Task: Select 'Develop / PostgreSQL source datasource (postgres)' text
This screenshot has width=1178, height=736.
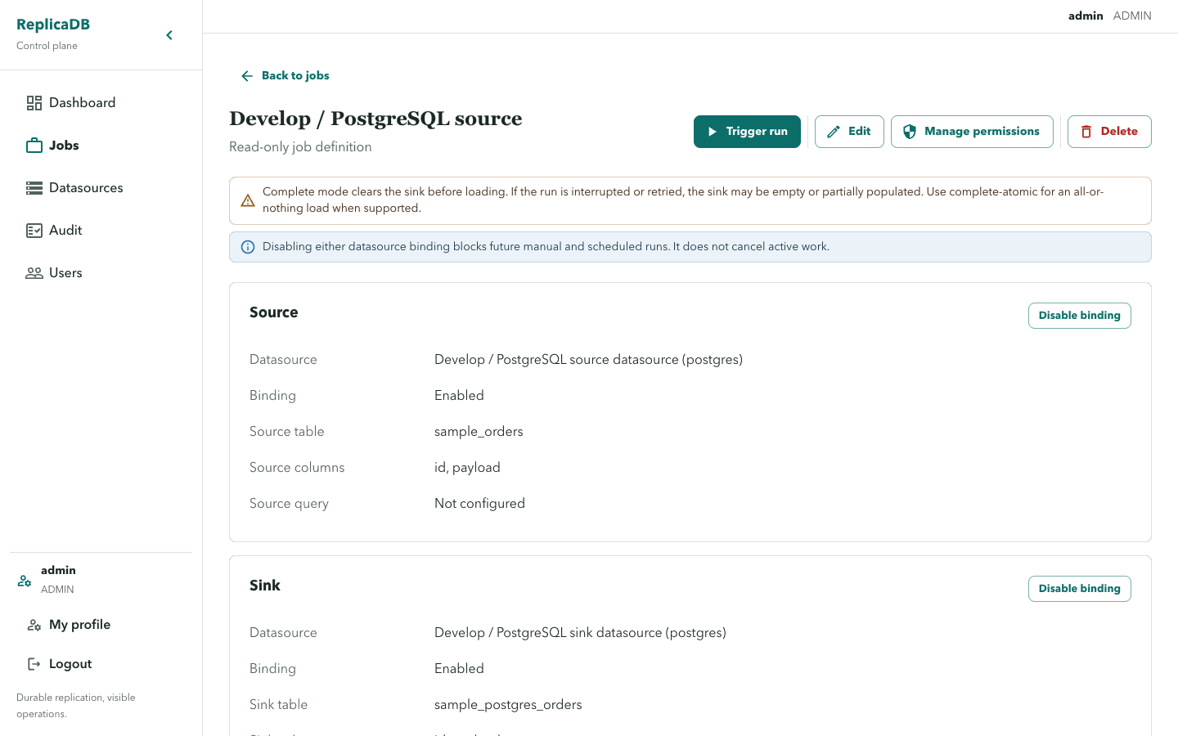Action: pos(588,360)
